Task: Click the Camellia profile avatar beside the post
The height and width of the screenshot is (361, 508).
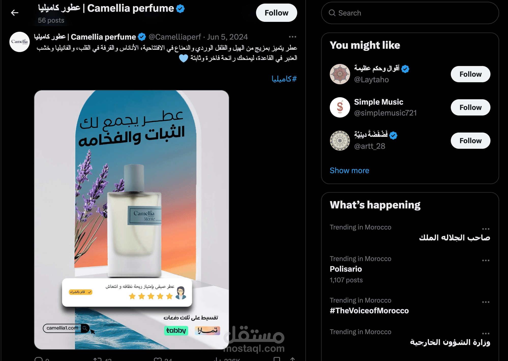Action: [x=20, y=42]
